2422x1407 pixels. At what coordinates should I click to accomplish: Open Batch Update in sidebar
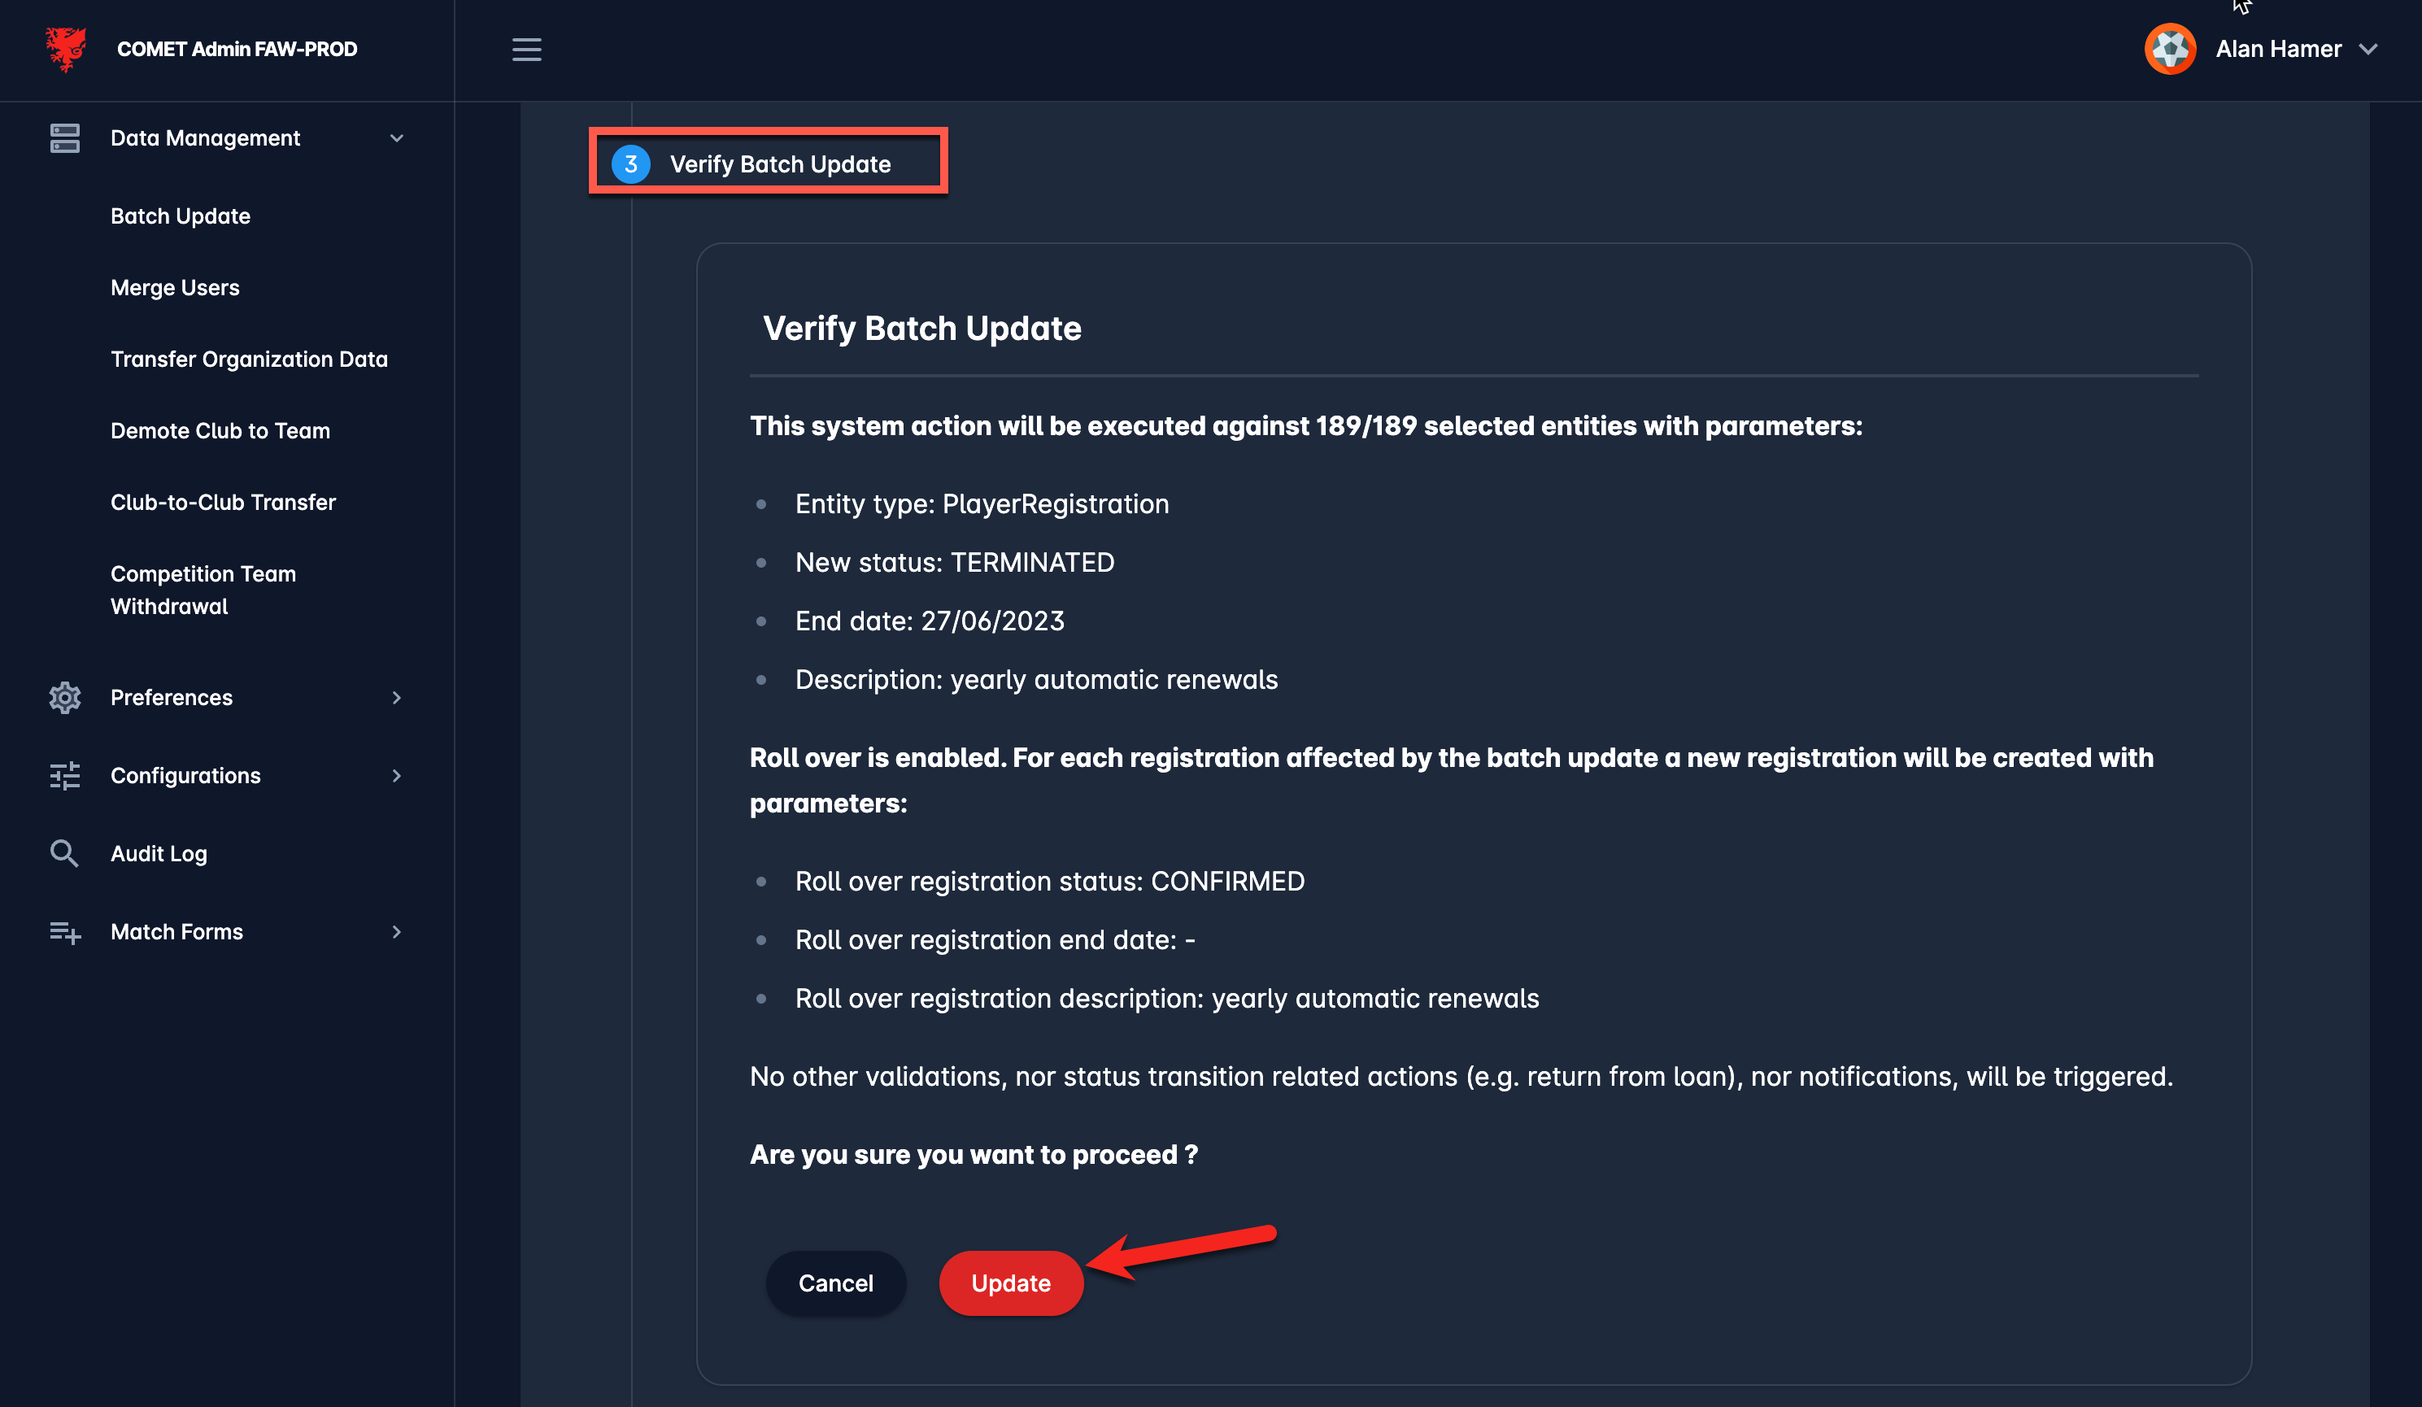[181, 216]
